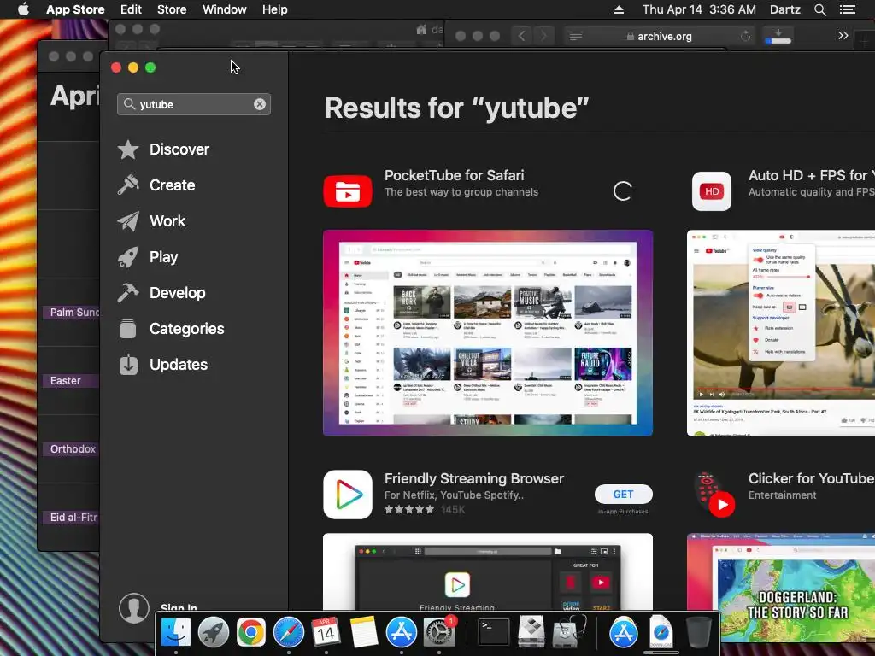Open the Updates section download icon
This screenshot has height=656, width=875.
click(128, 364)
